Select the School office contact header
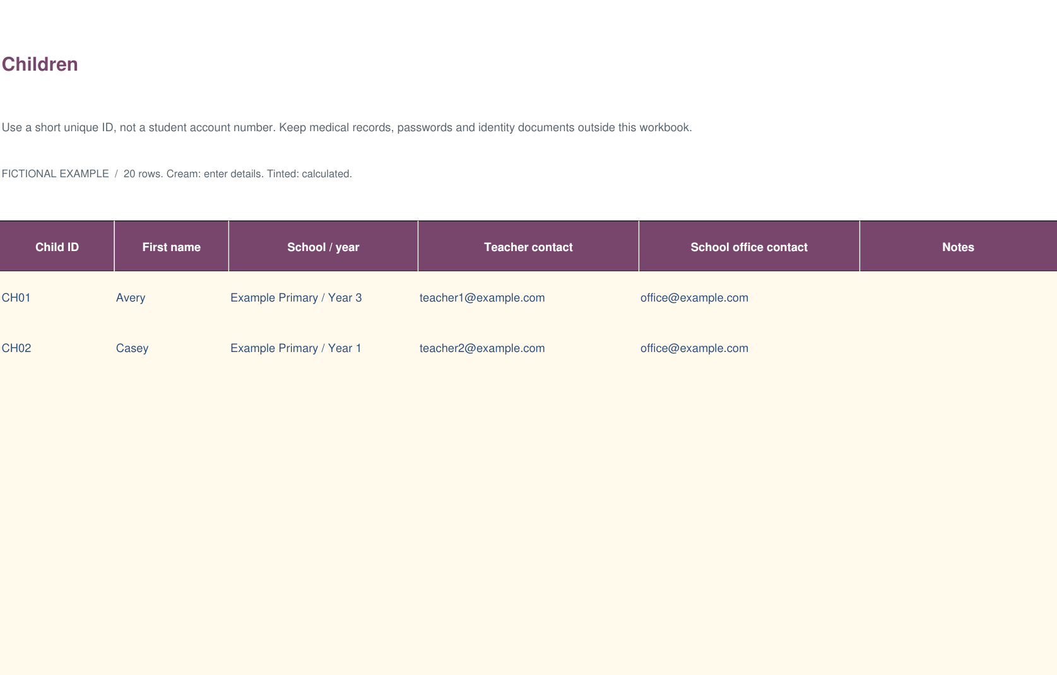Screen dimensions: 1057x675 749,247
